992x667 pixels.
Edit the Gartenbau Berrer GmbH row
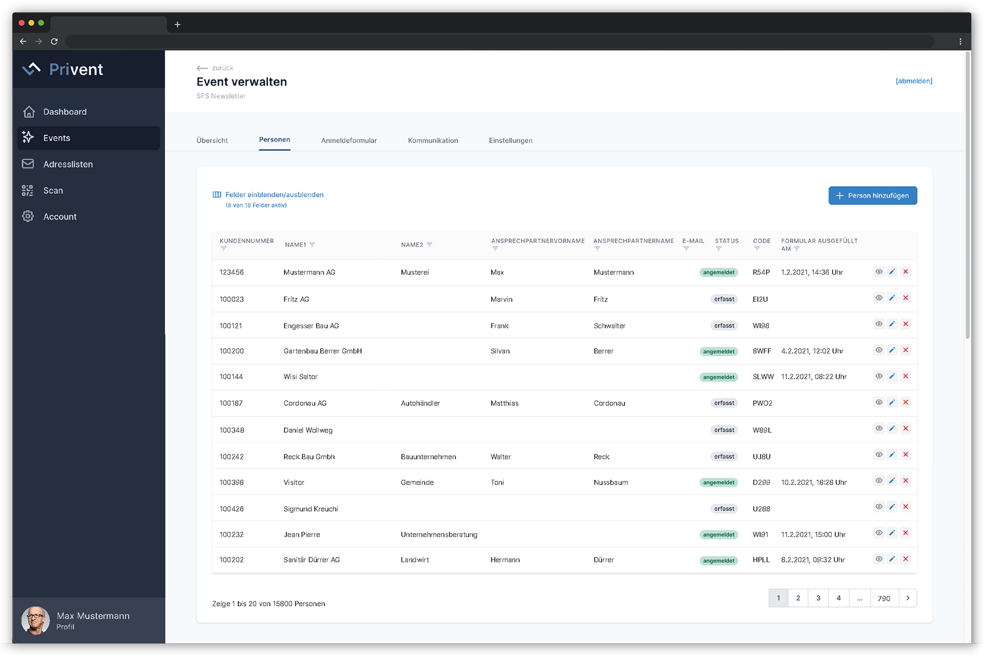tap(892, 350)
